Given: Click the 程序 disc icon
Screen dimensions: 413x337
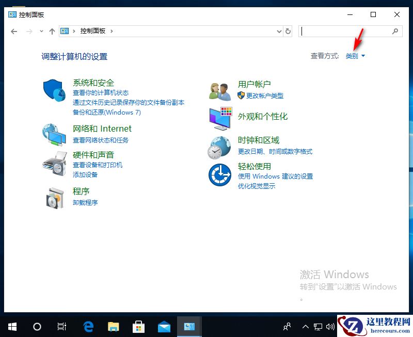Looking at the screenshot, I should [x=54, y=197].
